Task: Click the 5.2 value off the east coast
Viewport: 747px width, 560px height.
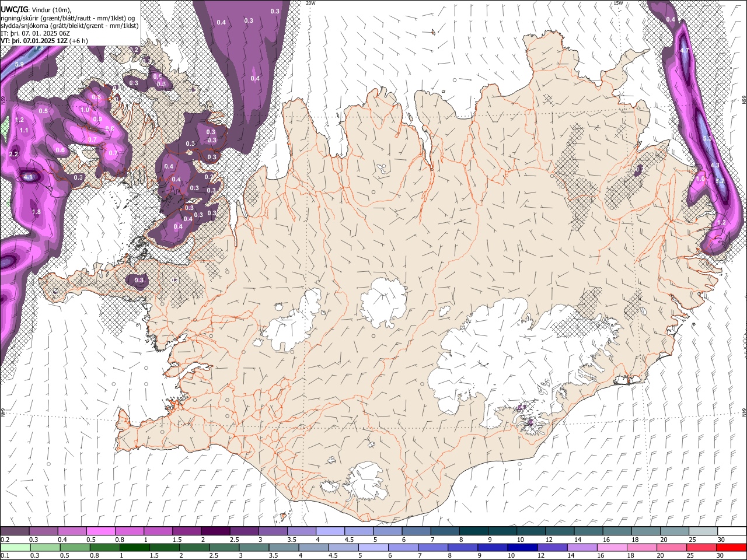Action: coord(720,181)
